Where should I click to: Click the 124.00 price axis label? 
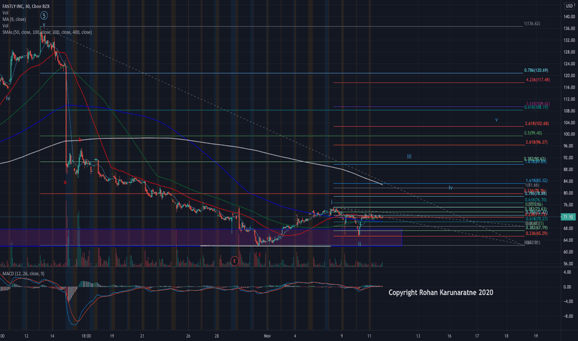tap(569, 64)
